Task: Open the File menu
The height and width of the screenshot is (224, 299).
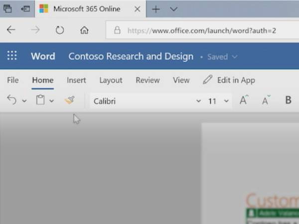Action: pyautogui.click(x=13, y=80)
